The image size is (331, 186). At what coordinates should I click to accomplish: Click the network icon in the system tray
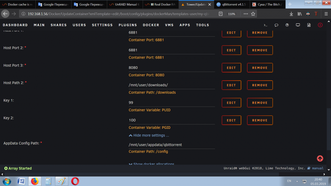pos(305,181)
